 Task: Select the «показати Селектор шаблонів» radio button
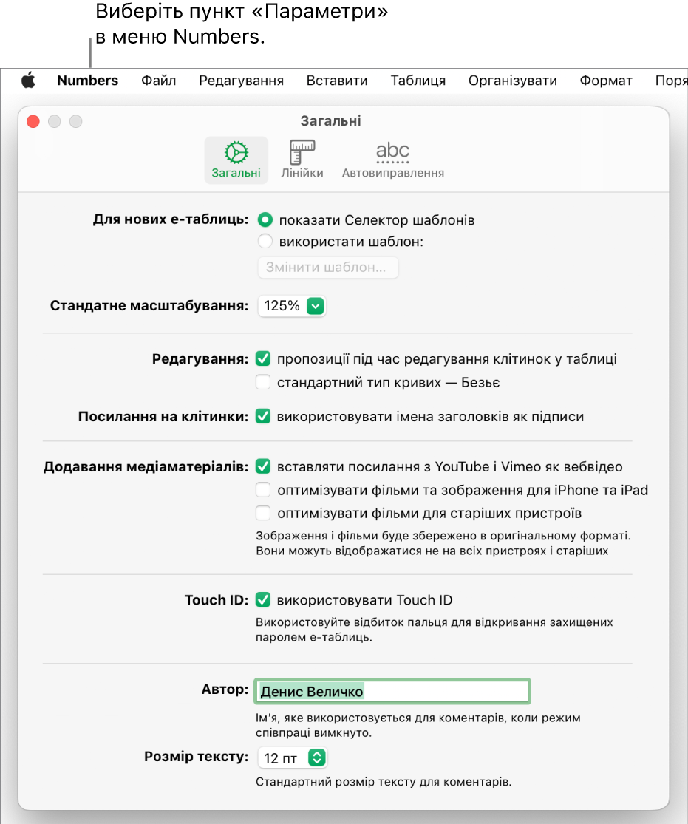coord(265,219)
